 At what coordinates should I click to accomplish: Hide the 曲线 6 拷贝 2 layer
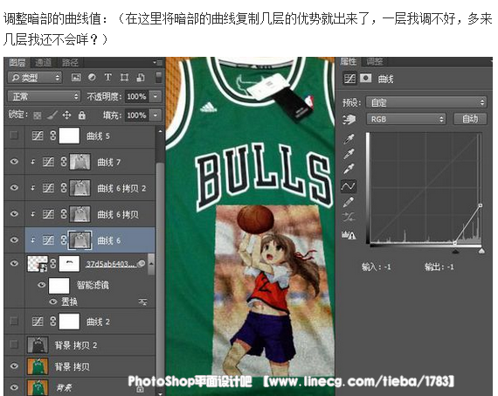(14, 188)
